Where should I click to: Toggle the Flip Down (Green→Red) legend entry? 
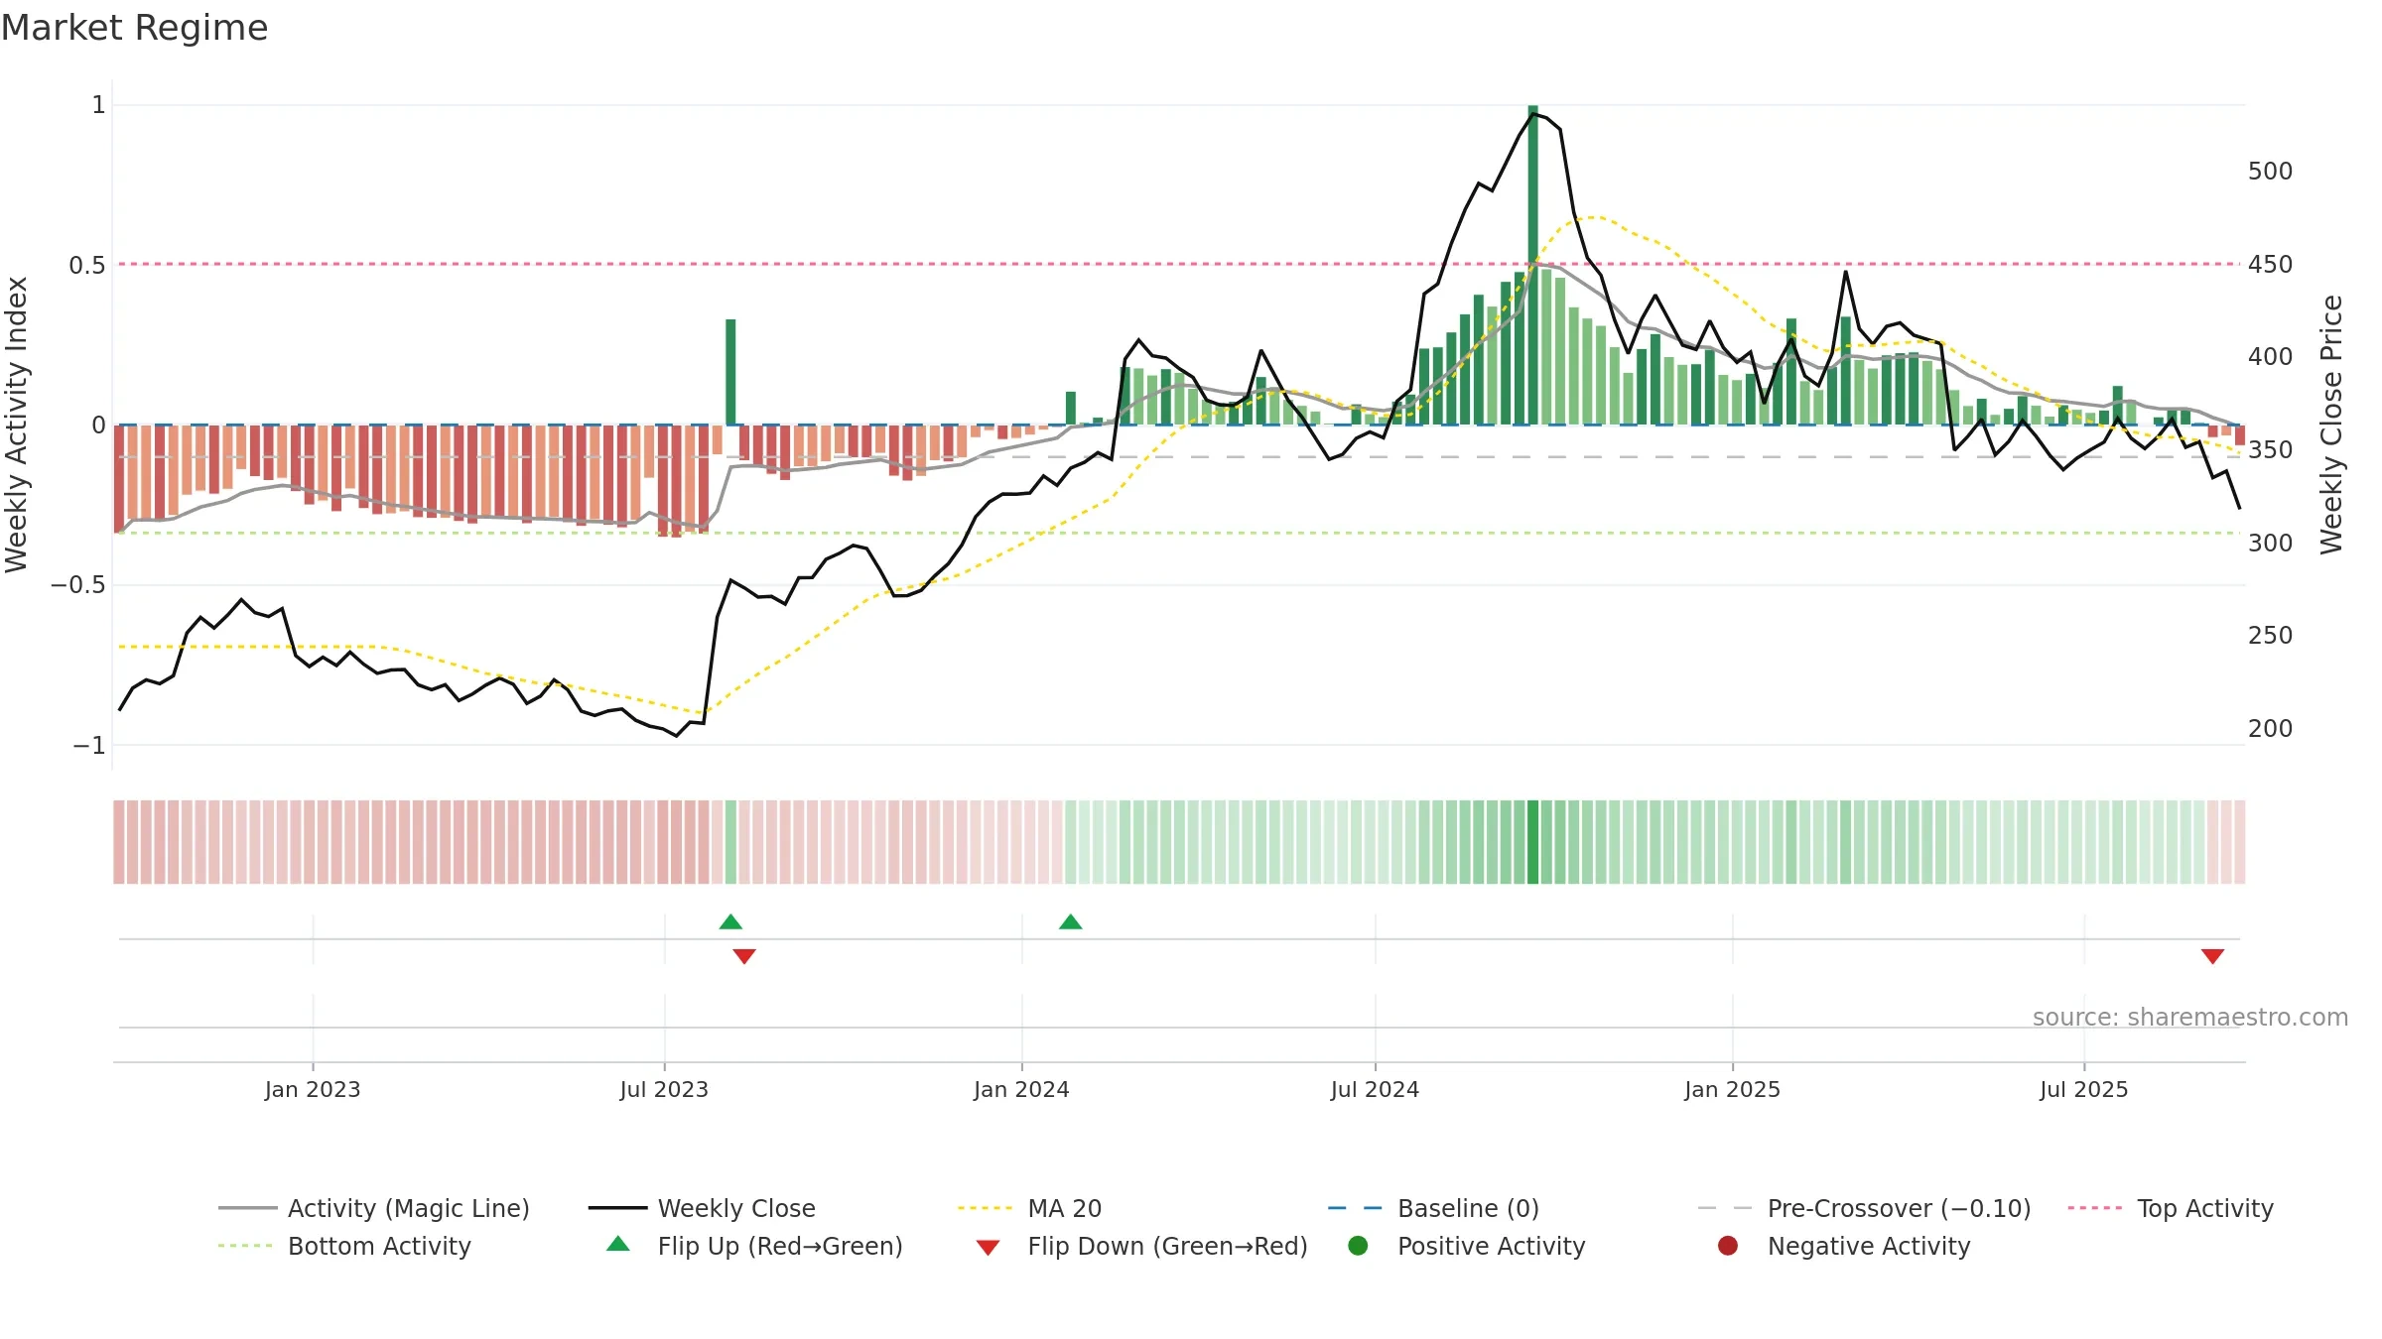click(x=1141, y=1246)
